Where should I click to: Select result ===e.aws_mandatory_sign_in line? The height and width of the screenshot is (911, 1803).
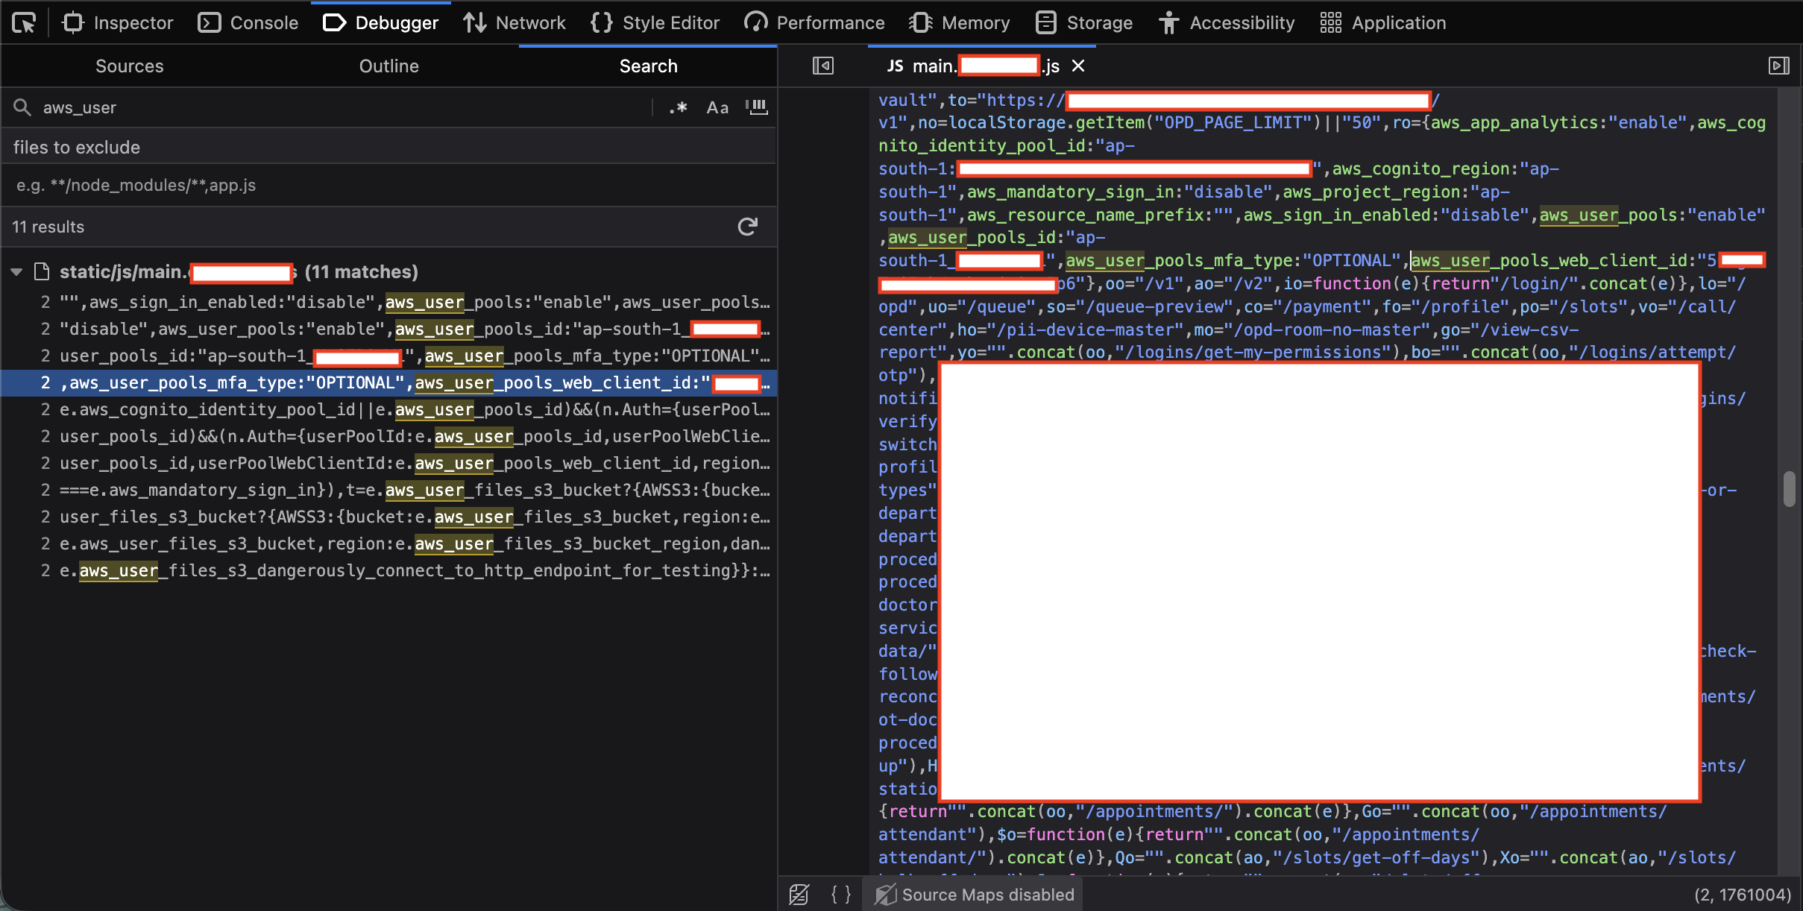pyautogui.click(x=388, y=491)
